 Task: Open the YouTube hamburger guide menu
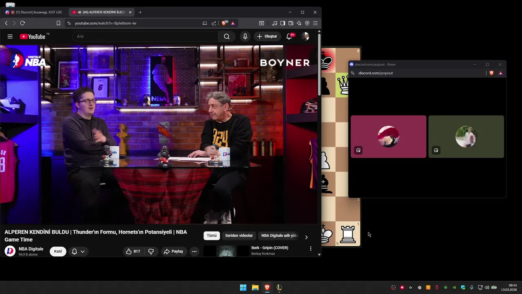(x=10, y=36)
